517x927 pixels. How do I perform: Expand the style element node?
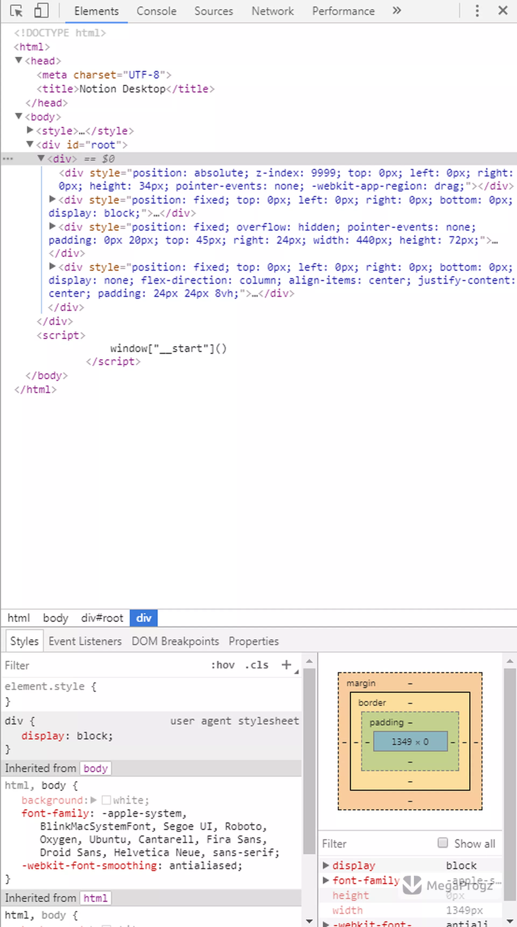click(x=30, y=130)
